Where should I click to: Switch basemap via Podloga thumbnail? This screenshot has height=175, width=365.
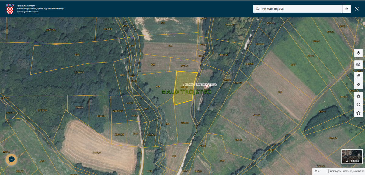(352, 156)
